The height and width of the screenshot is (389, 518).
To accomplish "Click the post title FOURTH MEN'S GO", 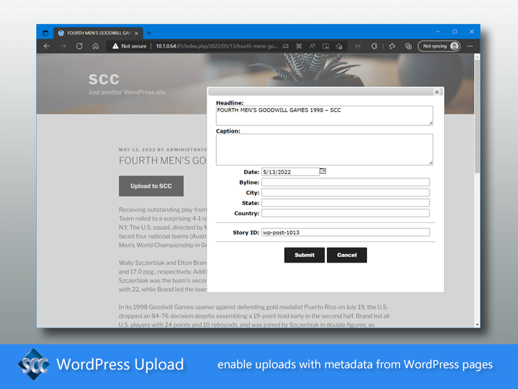I will [x=163, y=160].
